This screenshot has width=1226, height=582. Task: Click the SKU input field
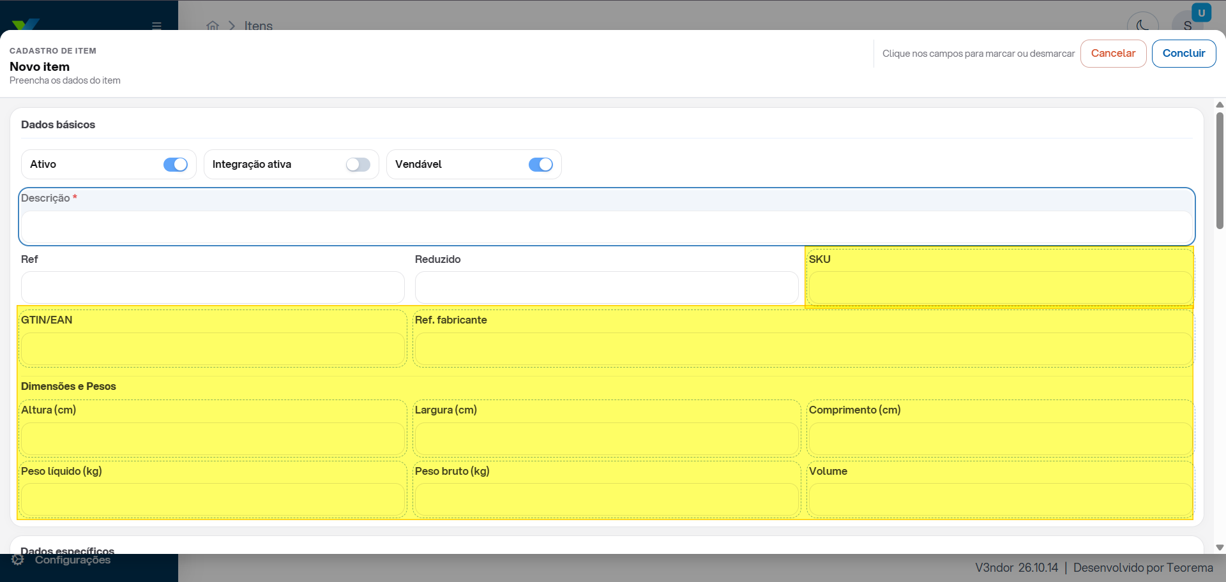(1001, 288)
